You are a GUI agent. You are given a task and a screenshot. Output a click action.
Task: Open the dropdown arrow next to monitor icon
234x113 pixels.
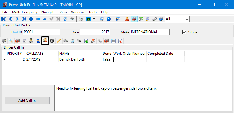(x=94, y=19)
